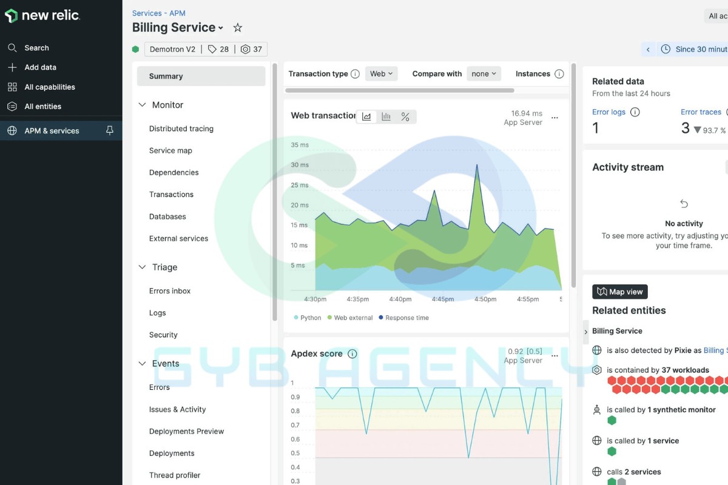
Task: Click the Demotron V2 account button
Action: click(172, 49)
